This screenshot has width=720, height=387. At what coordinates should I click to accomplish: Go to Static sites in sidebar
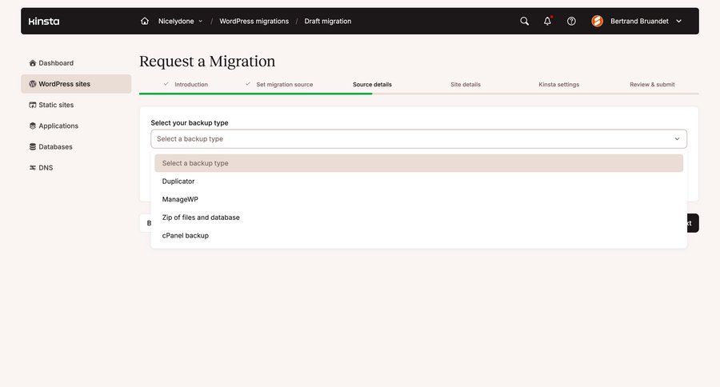coord(55,105)
